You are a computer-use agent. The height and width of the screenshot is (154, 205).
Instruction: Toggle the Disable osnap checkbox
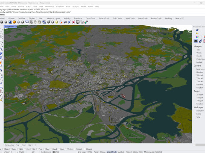(85, 149)
